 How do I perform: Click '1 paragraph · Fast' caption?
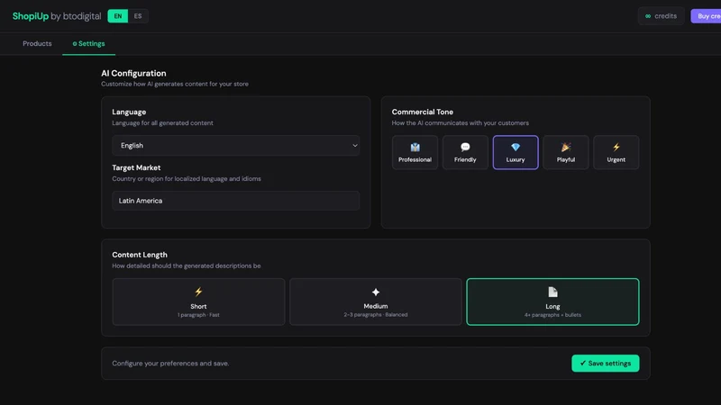198,315
